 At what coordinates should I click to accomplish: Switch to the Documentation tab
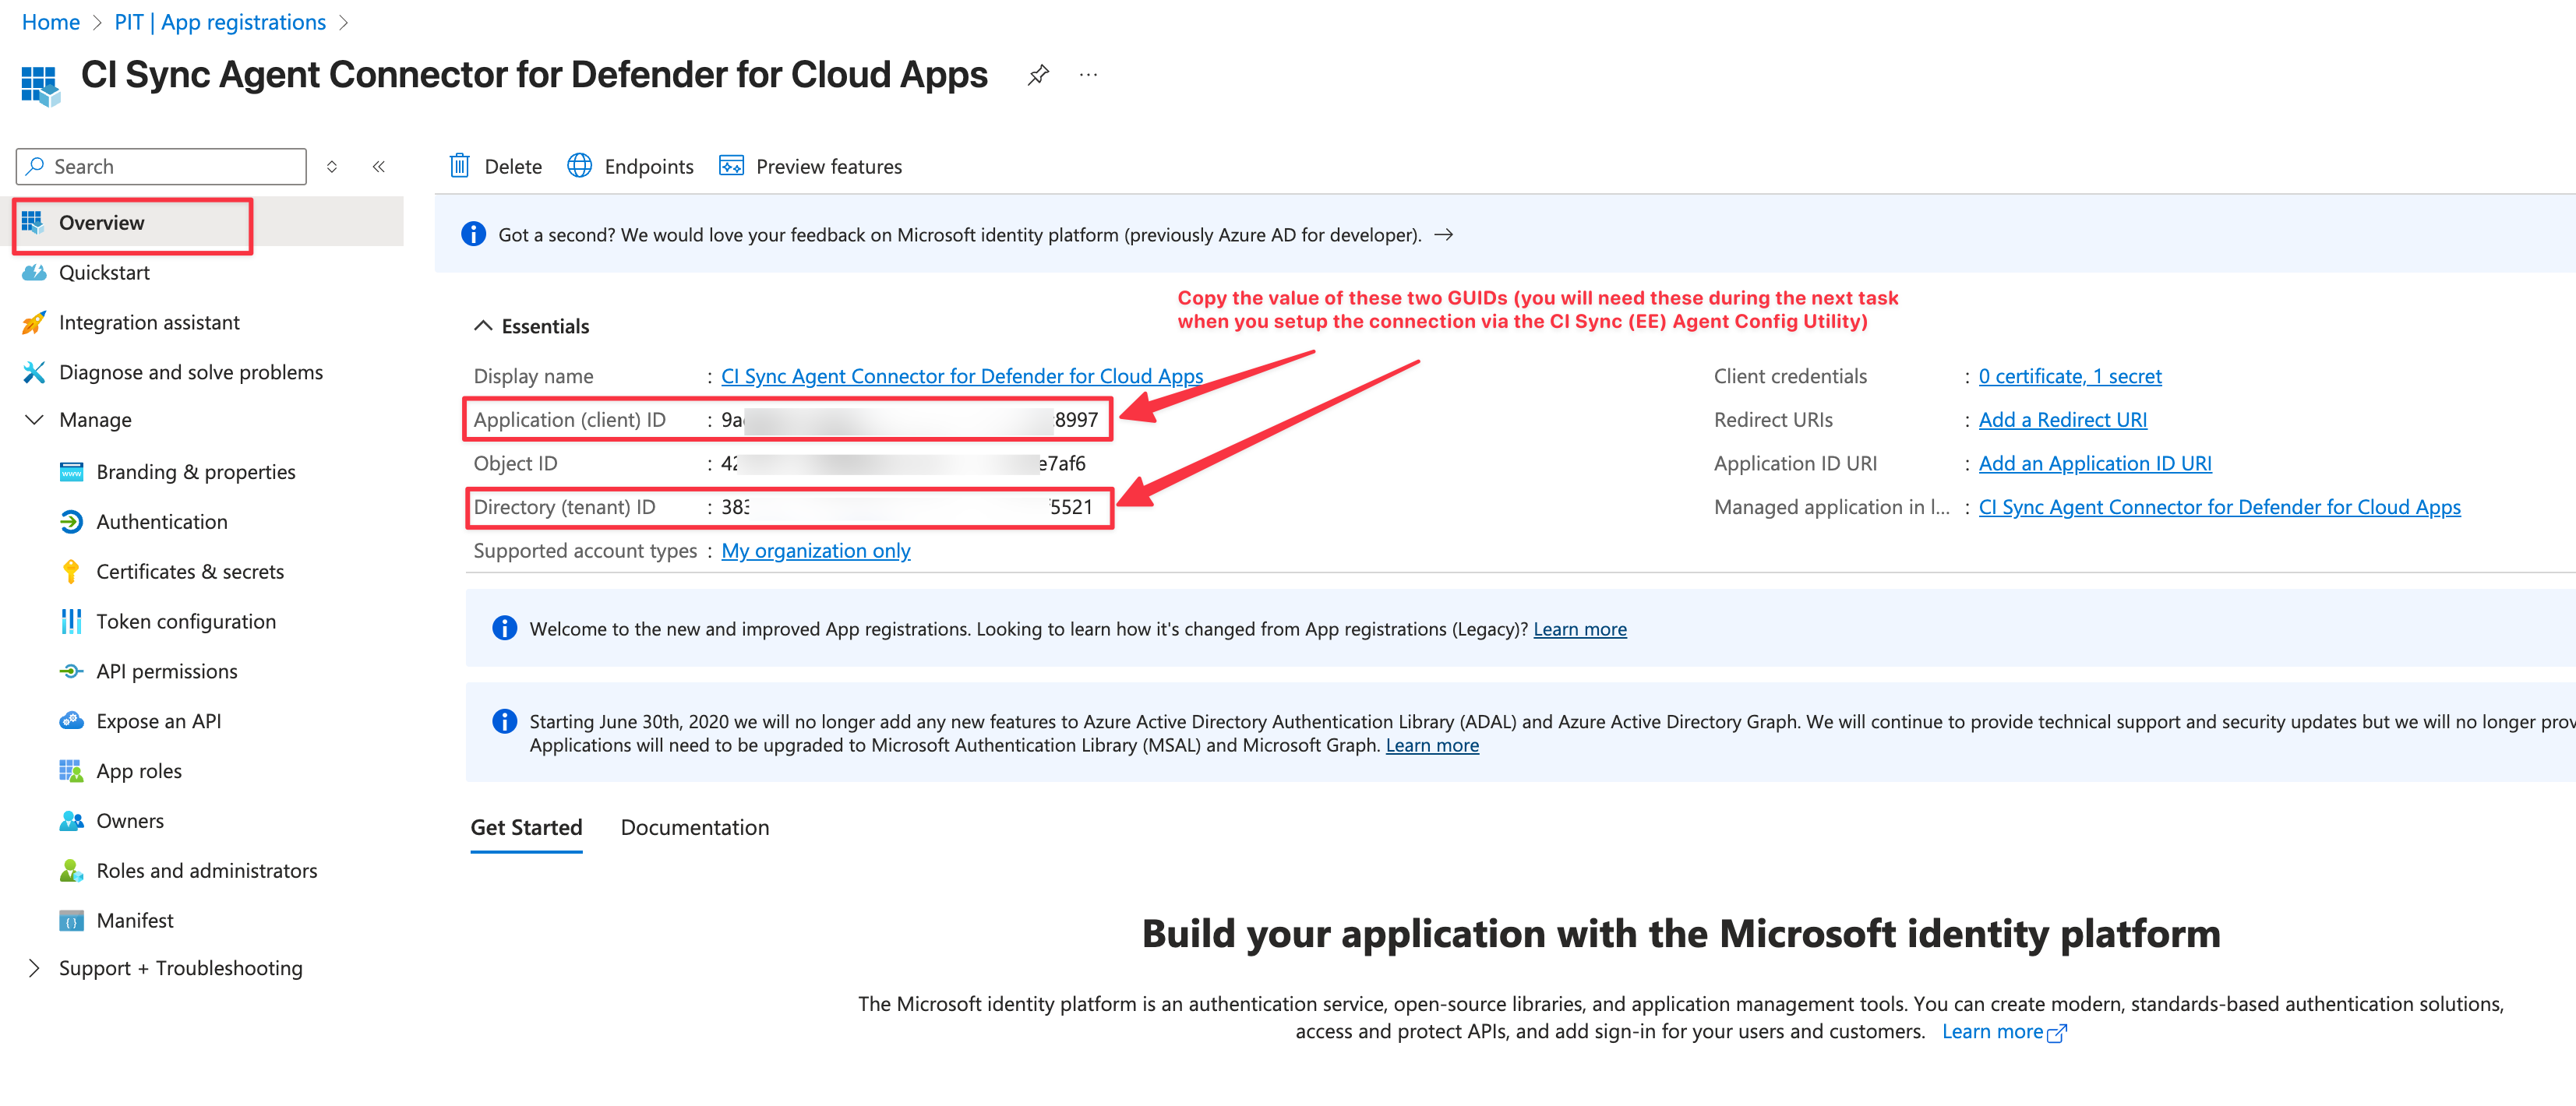695,827
